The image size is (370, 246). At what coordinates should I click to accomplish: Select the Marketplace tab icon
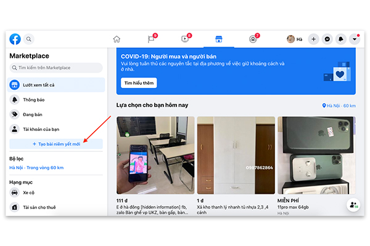tap(219, 39)
